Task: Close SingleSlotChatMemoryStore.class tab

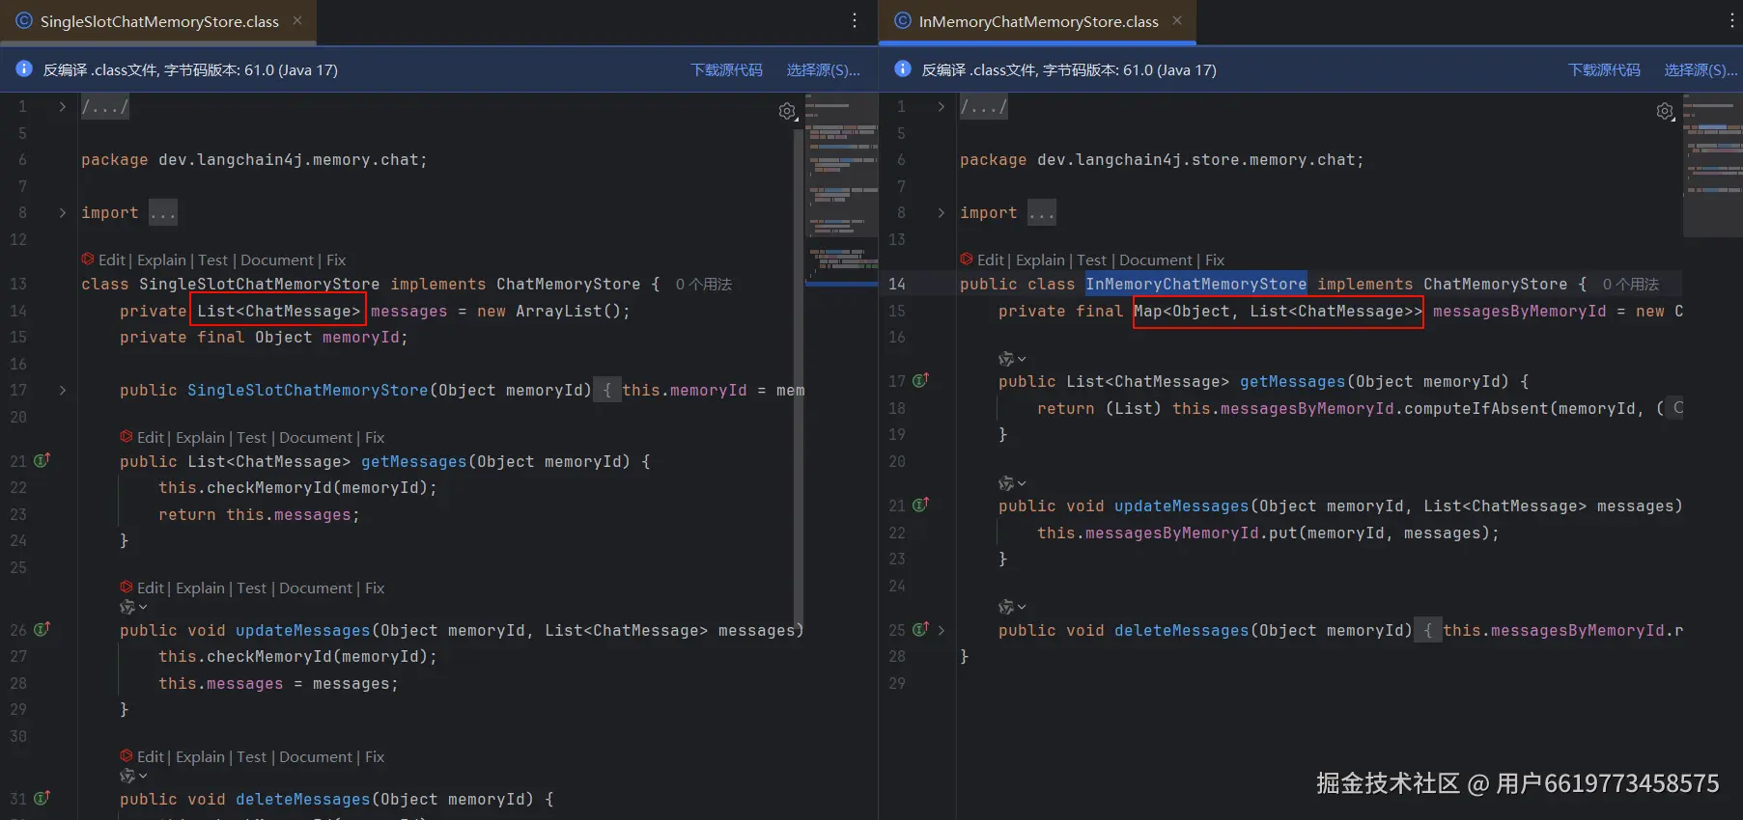Action: click(297, 20)
